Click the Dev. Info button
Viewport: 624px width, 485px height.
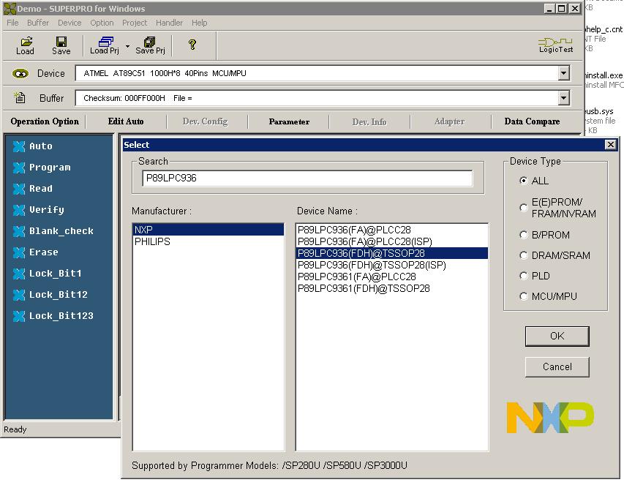click(369, 121)
